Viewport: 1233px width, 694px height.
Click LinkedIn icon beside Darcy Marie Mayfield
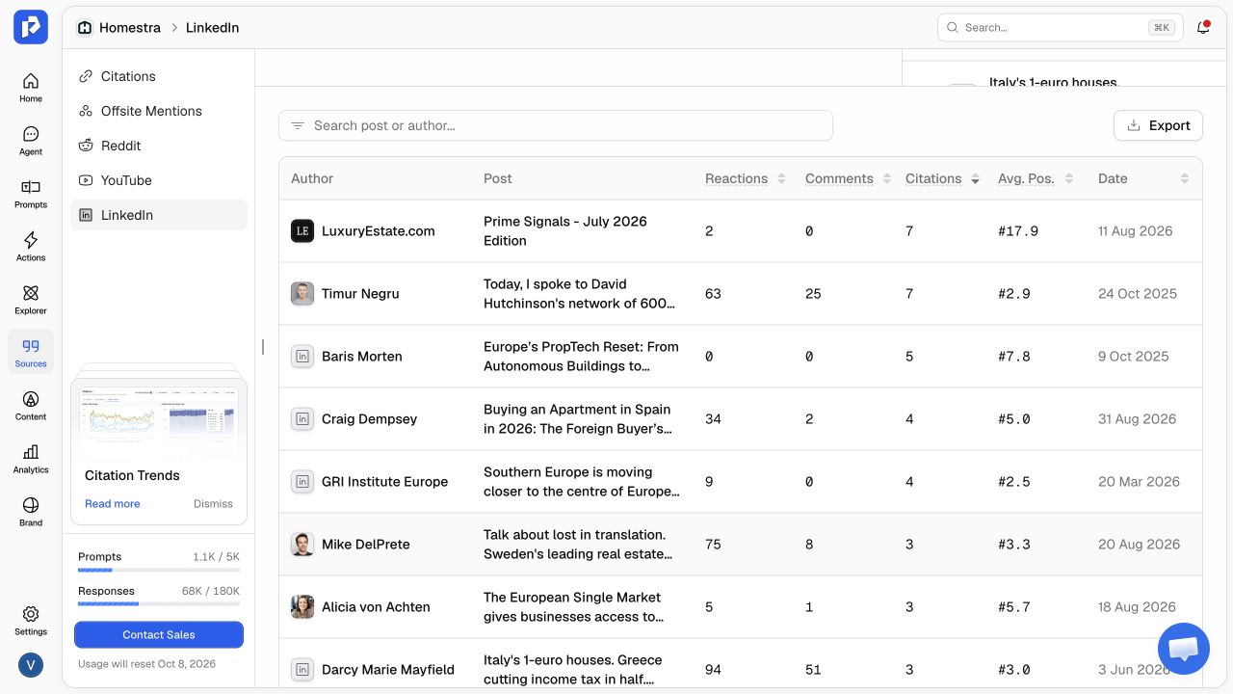(x=302, y=670)
